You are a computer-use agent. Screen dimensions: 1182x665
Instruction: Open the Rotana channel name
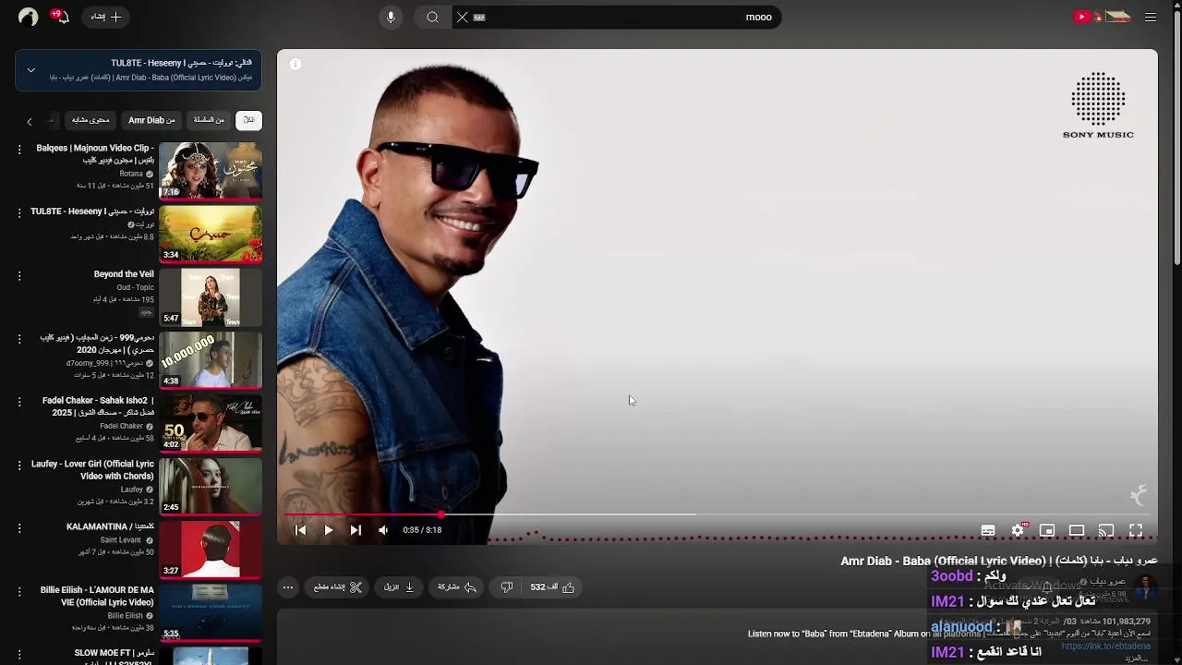coord(131,174)
